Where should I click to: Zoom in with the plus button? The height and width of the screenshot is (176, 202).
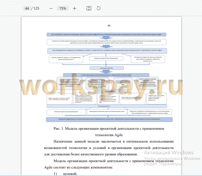(74, 9)
